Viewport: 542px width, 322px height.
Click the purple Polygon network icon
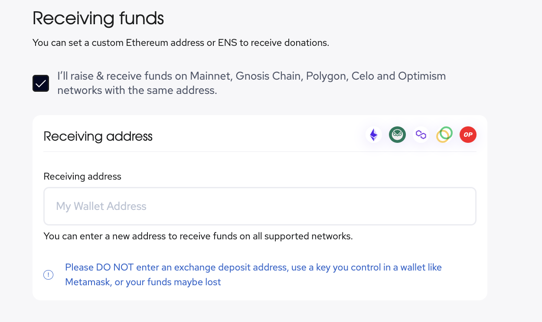pyautogui.click(x=421, y=135)
